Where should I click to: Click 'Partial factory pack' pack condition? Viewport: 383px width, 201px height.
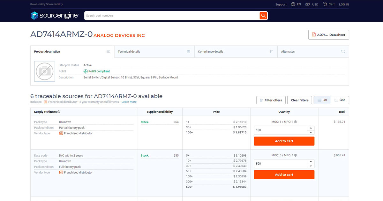pyautogui.click(x=72, y=128)
